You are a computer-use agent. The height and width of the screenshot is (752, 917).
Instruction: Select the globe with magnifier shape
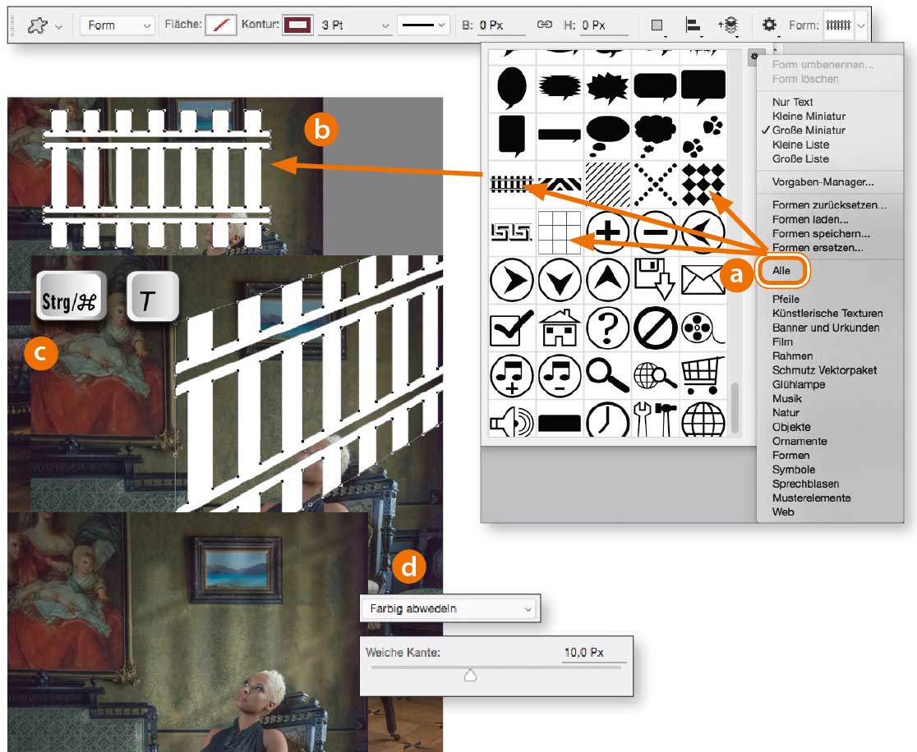(x=656, y=376)
